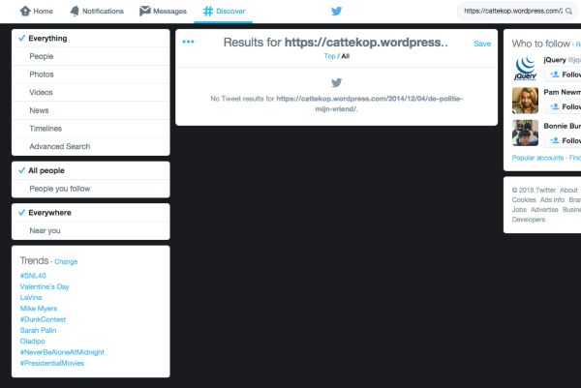Select the Everything filter
The width and height of the screenshot is (581, 388).
tap(48, 39)
